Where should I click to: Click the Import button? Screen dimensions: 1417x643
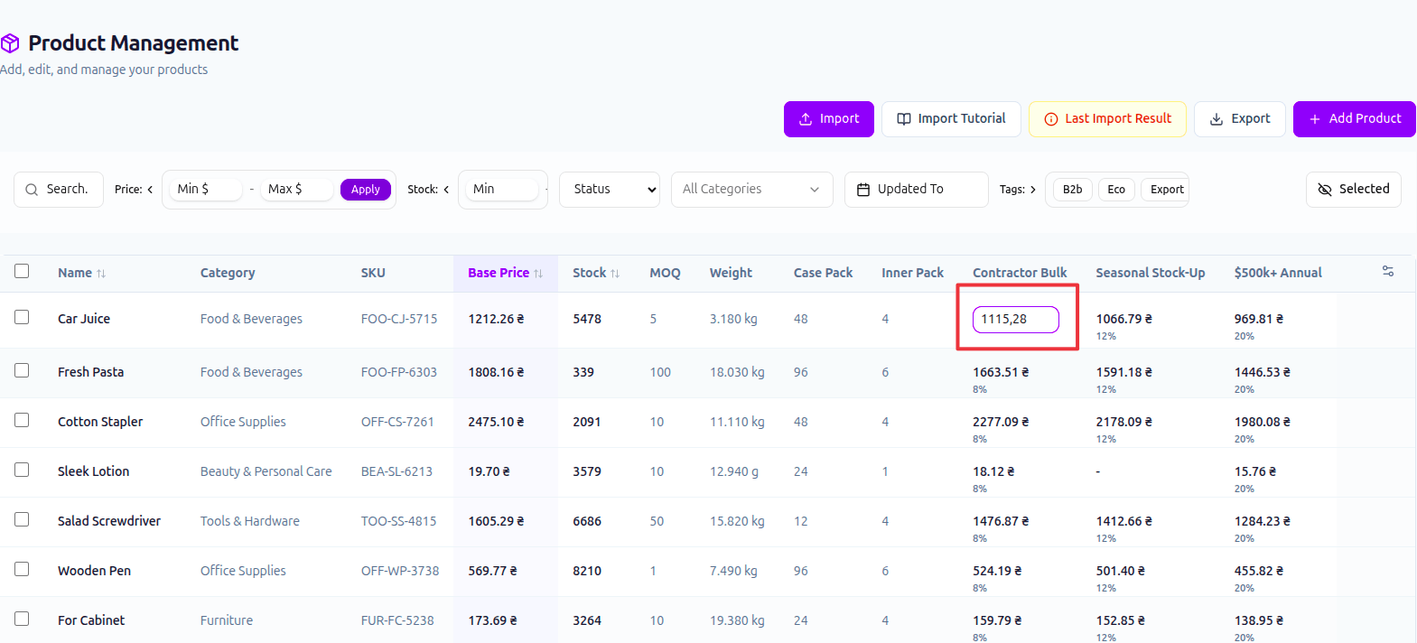(x=829, y=119)
